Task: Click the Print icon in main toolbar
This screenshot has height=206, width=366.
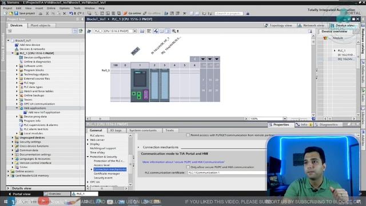Action: click(41, 13)
